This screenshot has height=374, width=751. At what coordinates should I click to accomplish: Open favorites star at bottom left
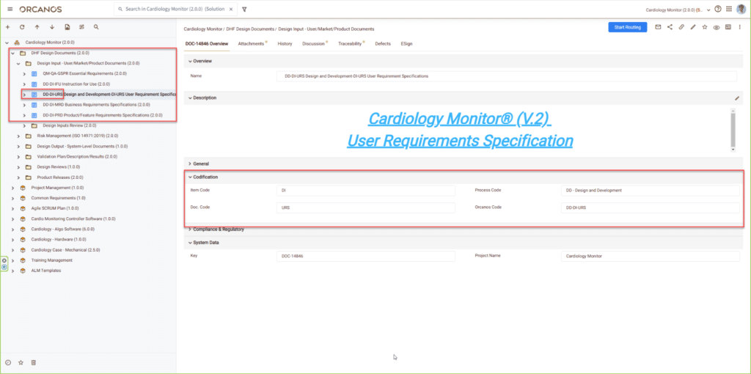(x=21, y=362)
